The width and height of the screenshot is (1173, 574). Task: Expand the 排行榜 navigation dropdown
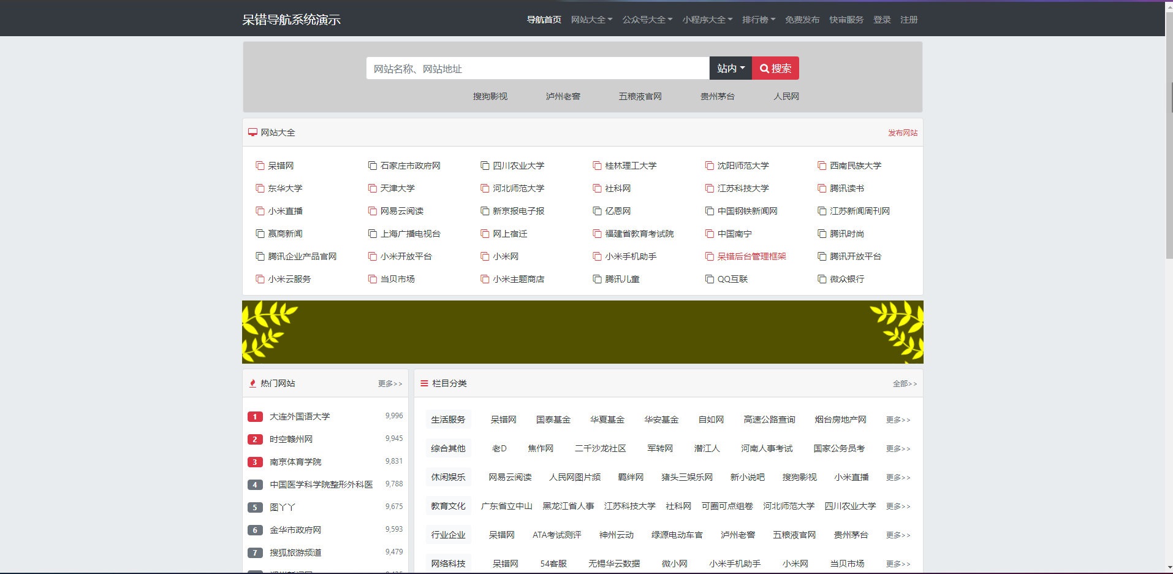tap(759, 20)
